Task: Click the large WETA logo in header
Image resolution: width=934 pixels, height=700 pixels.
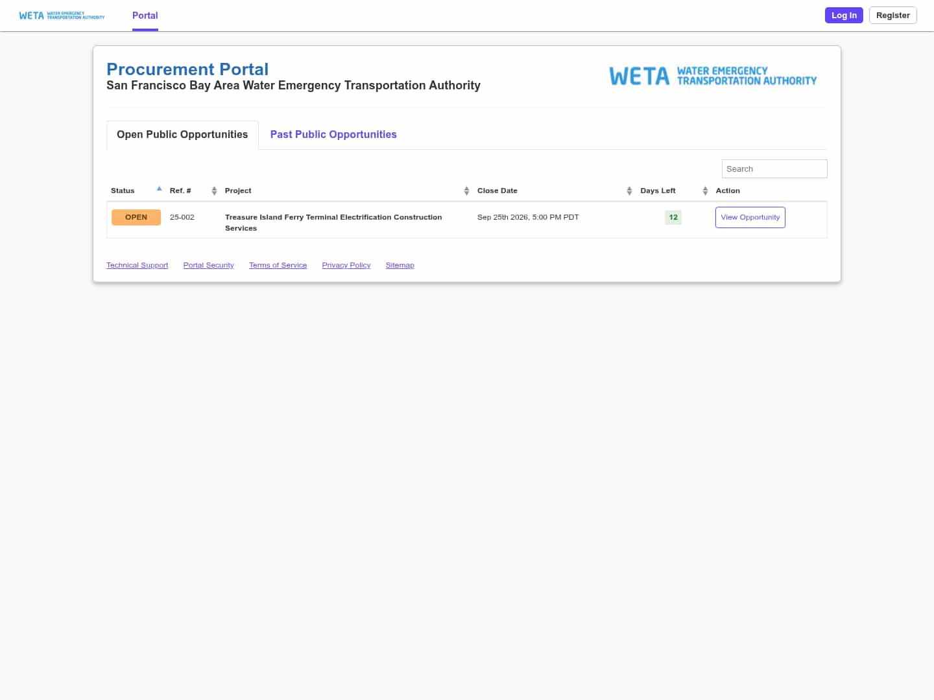Action: pyautogui.click(x=713, y=76)
